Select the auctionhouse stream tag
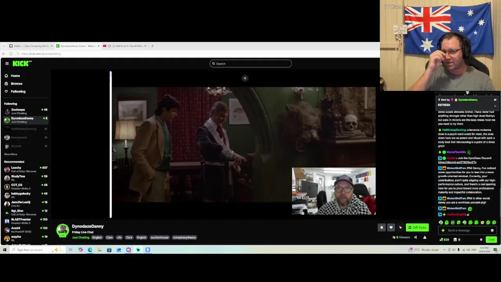 click(x=160, y=237)
